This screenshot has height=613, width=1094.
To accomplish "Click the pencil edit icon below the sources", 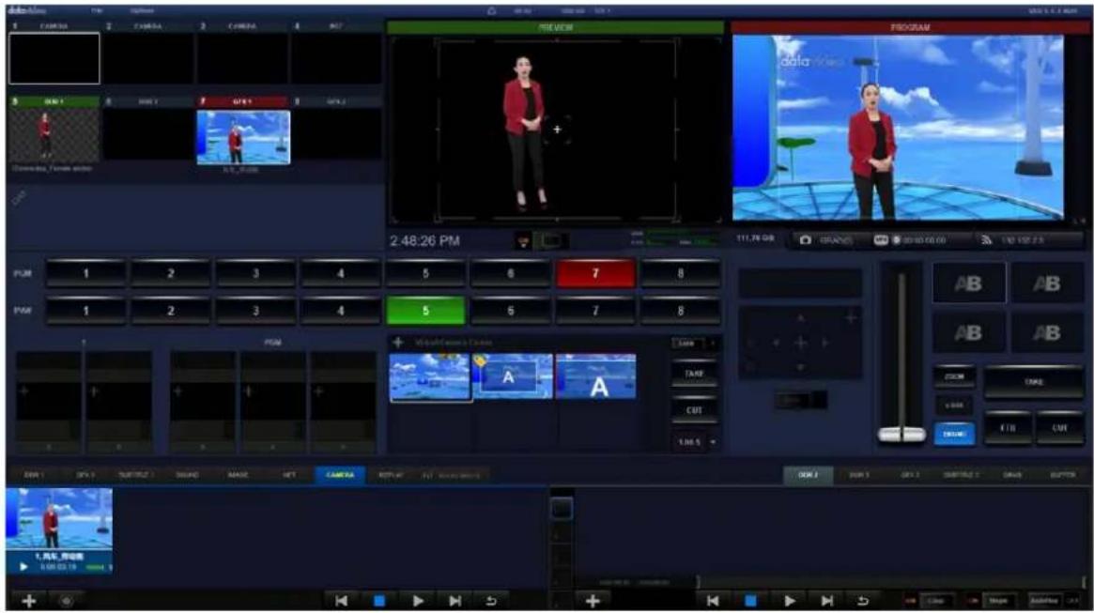I will click(x=20, y=199).
